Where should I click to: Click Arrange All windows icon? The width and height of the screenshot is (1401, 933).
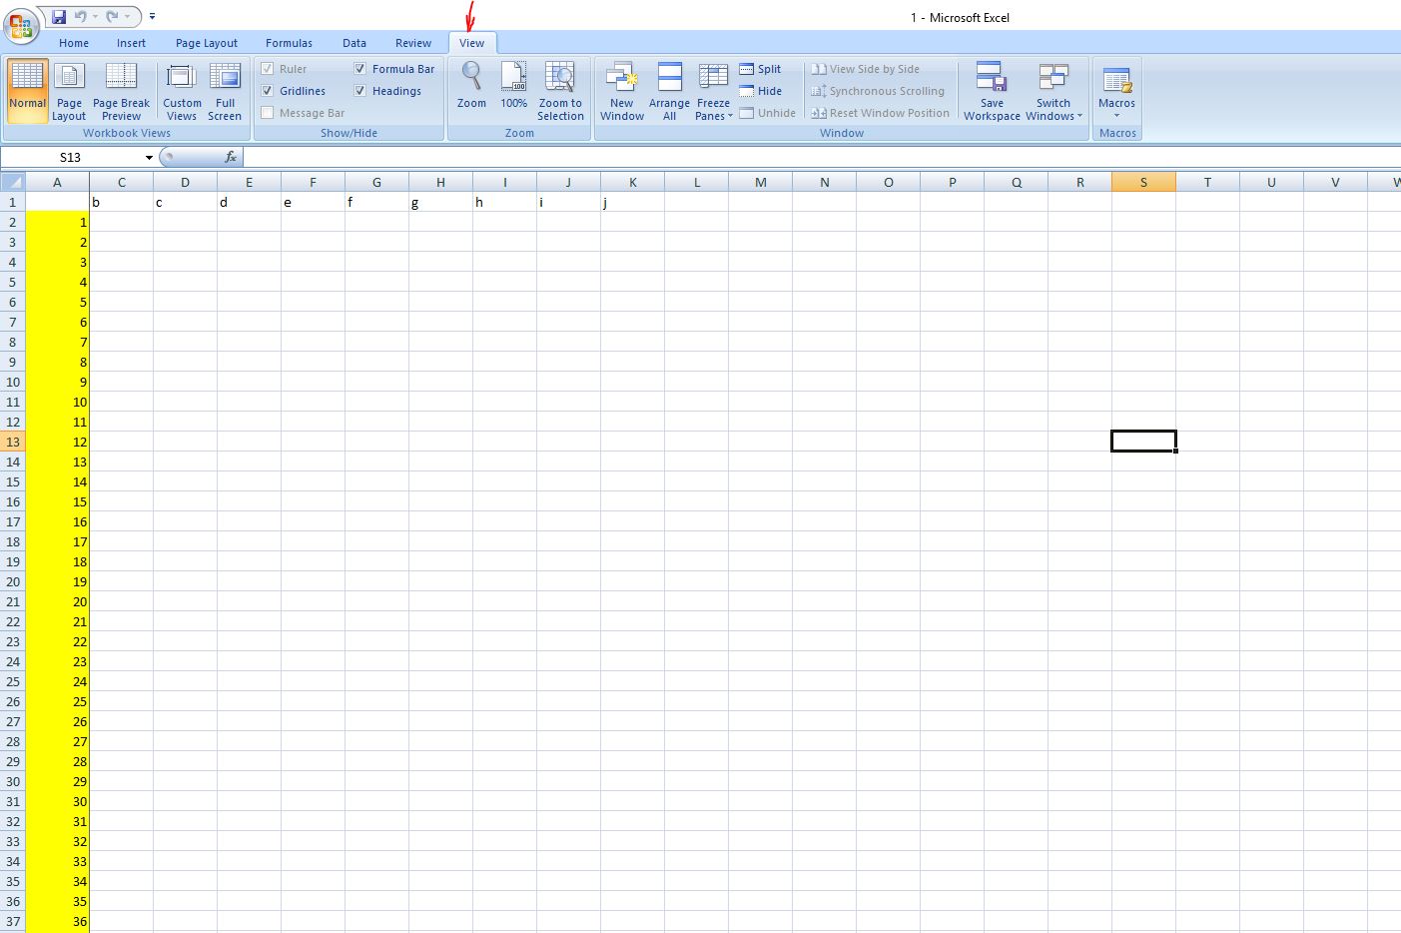(x=669, y=78)
